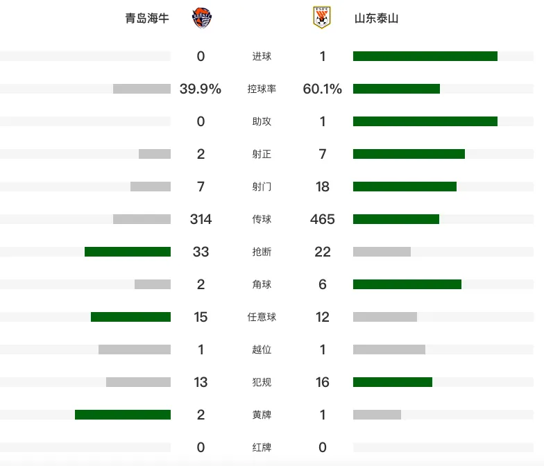Image resolution: width=544 pixels, height=466 pixels.
Task: Click 山东泰山 60.1% possession bar
Action: 397,89
